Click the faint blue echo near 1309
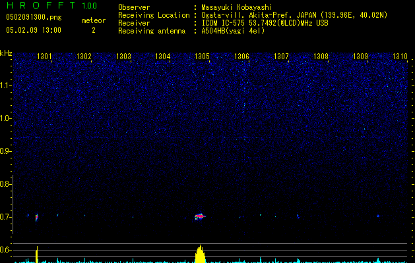Screen dimensions: 415x263 378,216
